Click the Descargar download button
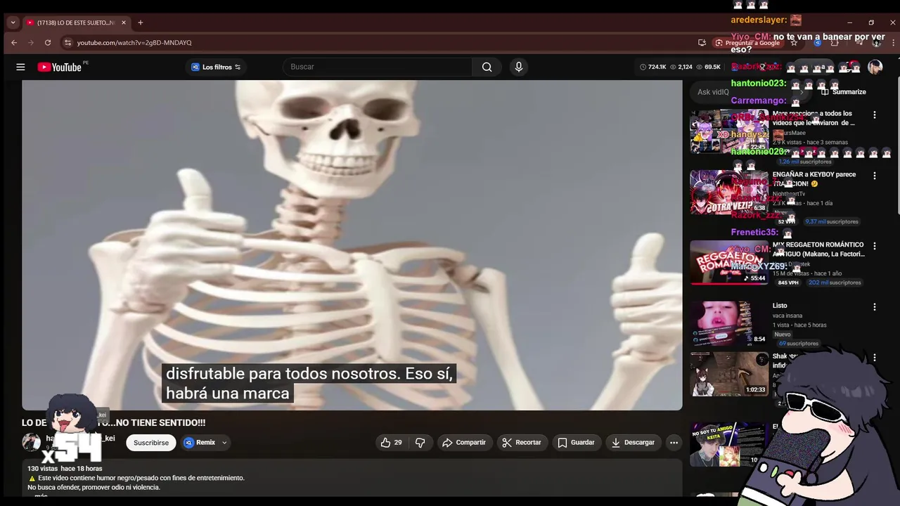Image resolution: width=900 pixels, height=506 pixels. [633, 442]
